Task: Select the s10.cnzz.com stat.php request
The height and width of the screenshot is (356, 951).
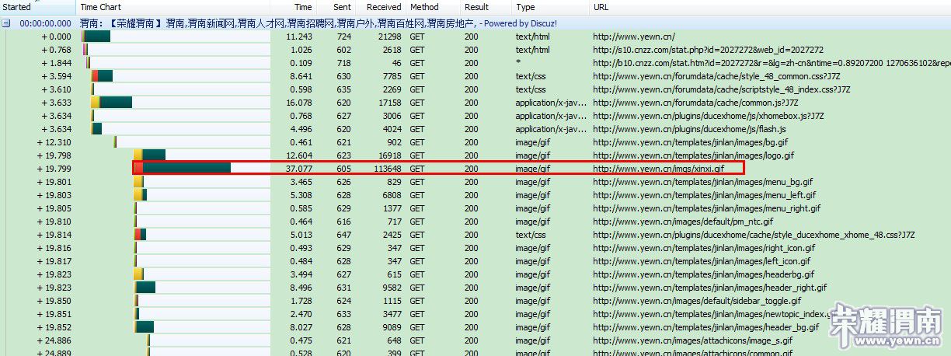Action: [708, 50]
